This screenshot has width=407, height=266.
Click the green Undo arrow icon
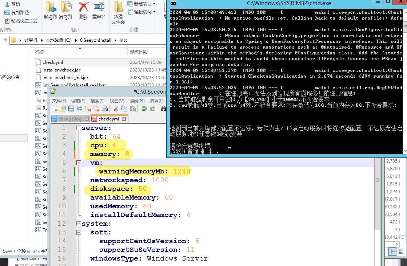click(144, 109)
